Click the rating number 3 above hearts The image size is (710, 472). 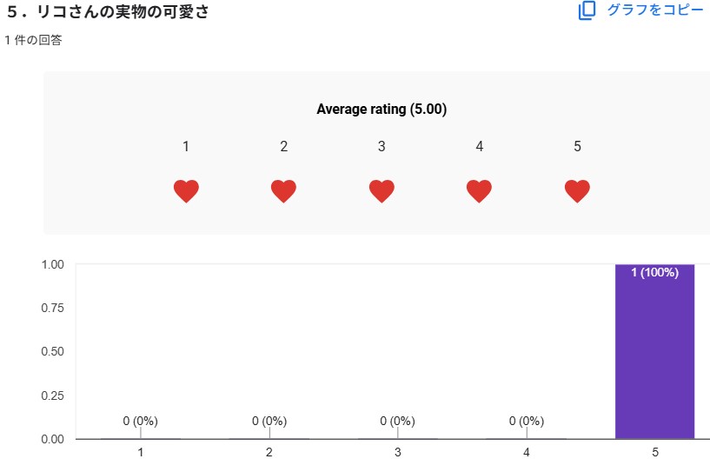(x=382, y=147)
